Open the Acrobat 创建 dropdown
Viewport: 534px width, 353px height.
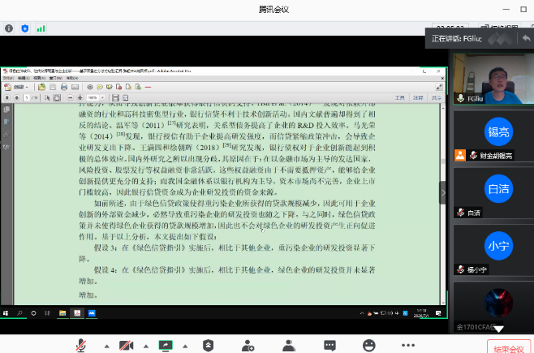point(16,87)
